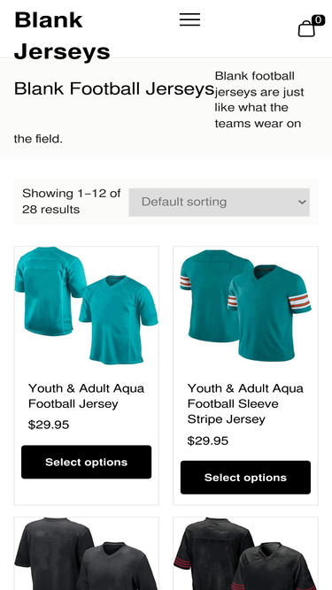Open the plain aqua jersey product image
The height and width of the screenshot is (590, 332).
pyautogui.click(x=86, y=306)
